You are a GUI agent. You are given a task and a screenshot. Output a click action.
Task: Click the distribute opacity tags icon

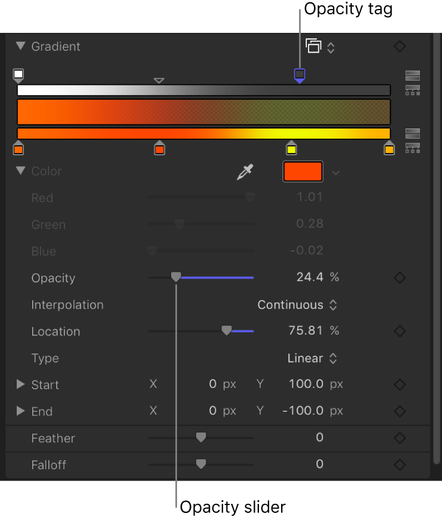pos(412,90)
